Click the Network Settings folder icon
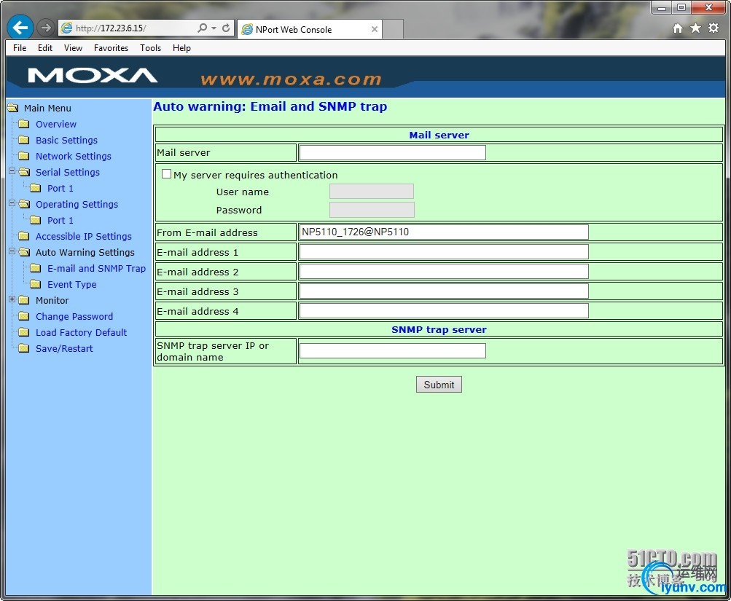Screen dimensions: 731x601 24,156
